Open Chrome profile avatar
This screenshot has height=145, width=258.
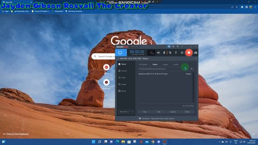pyautogui.click(x=251, y=7)
